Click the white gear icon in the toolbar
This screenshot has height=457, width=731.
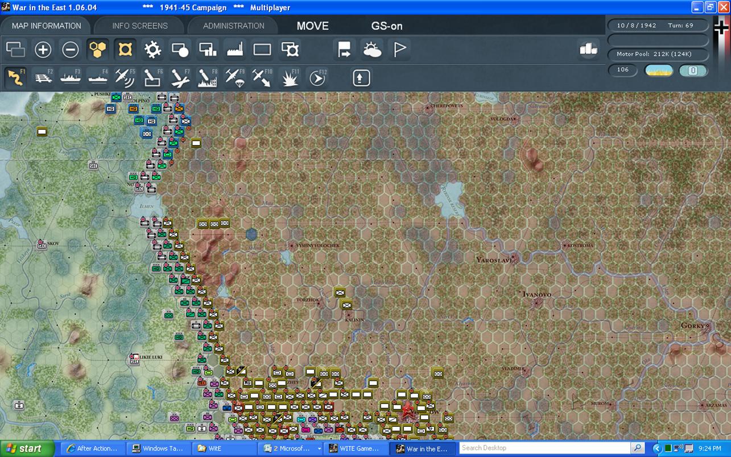pos(152,50)
